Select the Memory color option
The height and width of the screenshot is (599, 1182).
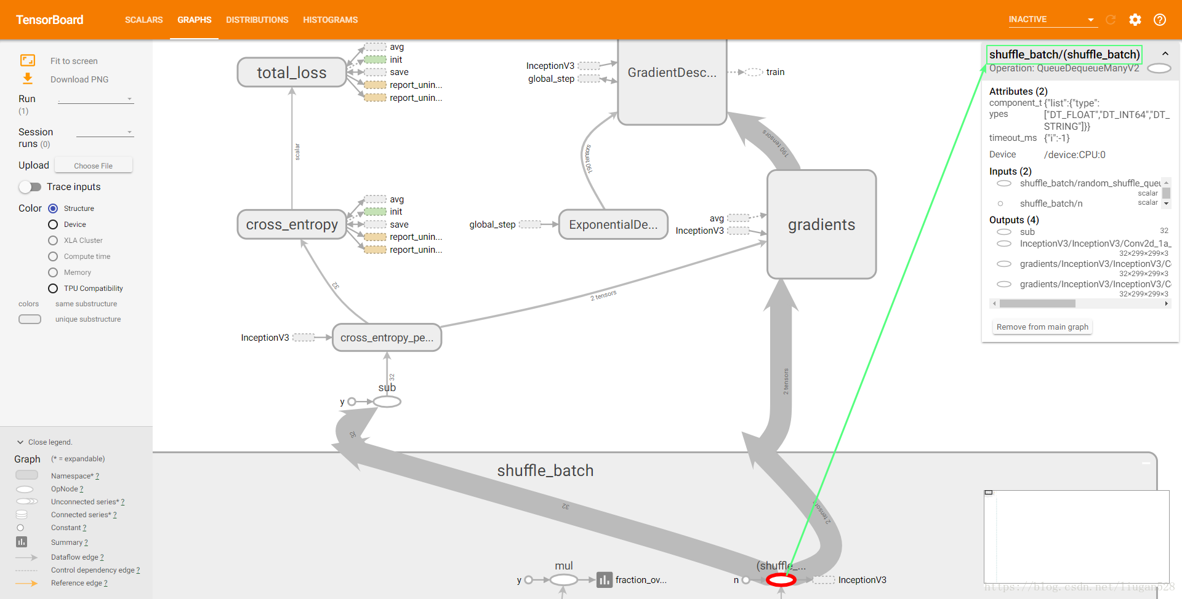pos(53,272)
